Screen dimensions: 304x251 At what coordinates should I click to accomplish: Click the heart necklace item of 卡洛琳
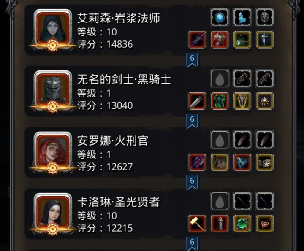[x=265, y=223]
